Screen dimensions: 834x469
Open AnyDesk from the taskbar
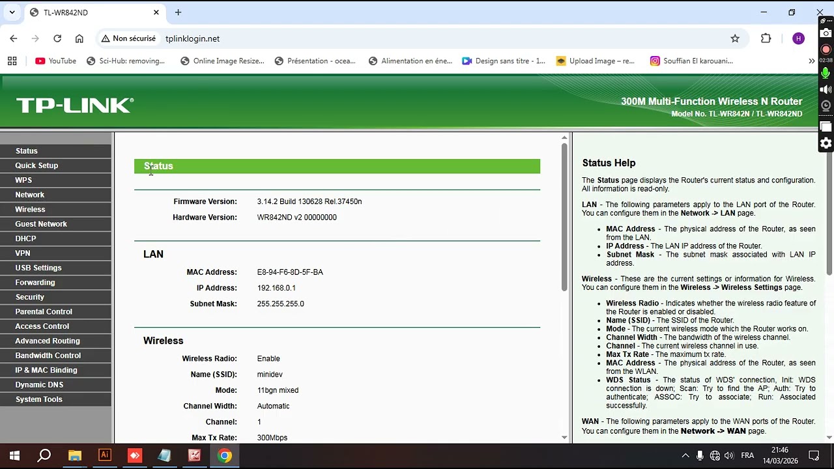click(x=134, y=456)
